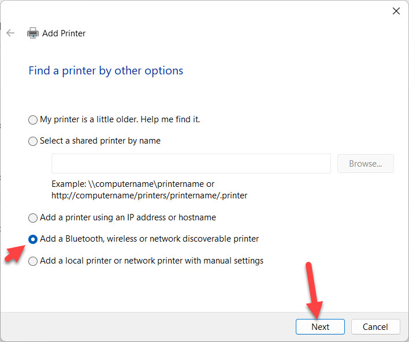Choose the local printer with manual settings radio button

33,261
